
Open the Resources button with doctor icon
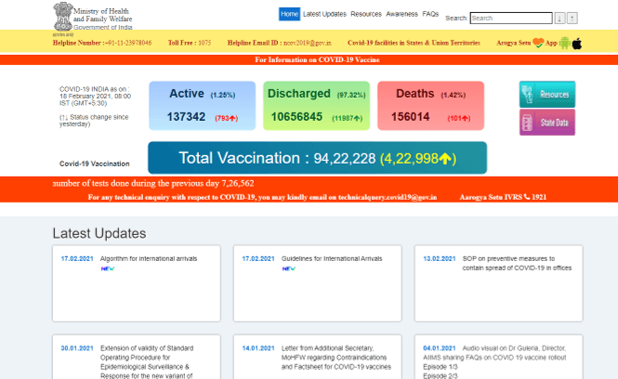coord(546,94)
